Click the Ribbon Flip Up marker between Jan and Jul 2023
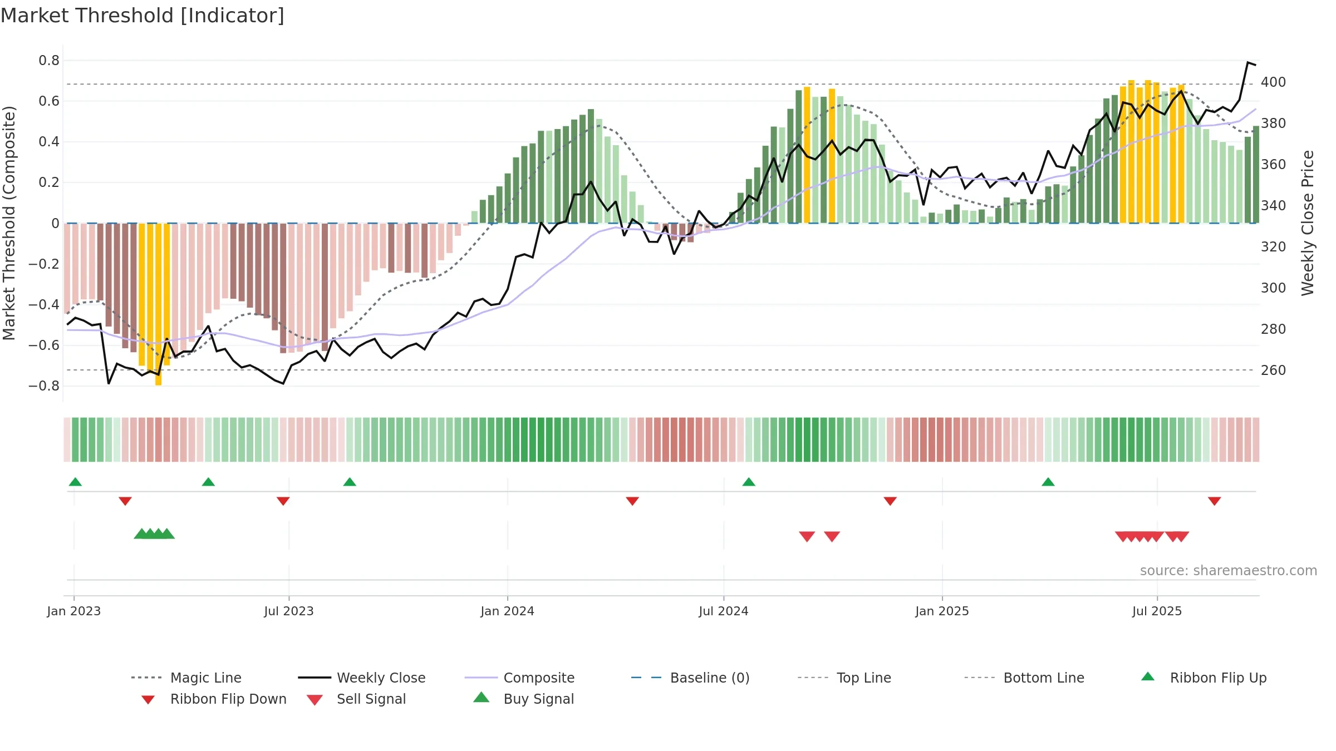 click(x=208, y=482)
